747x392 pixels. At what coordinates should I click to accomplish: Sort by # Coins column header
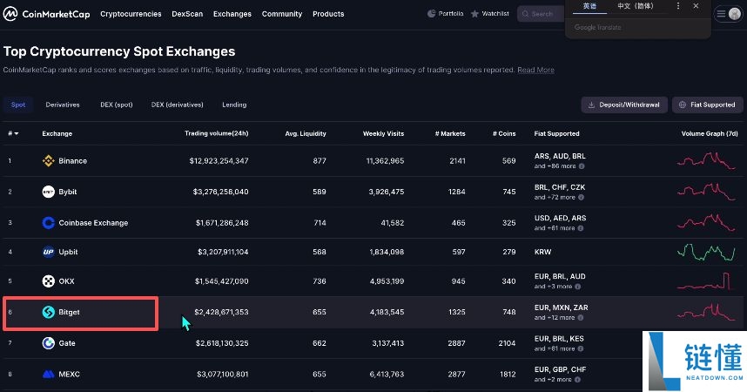coord(504,133)
